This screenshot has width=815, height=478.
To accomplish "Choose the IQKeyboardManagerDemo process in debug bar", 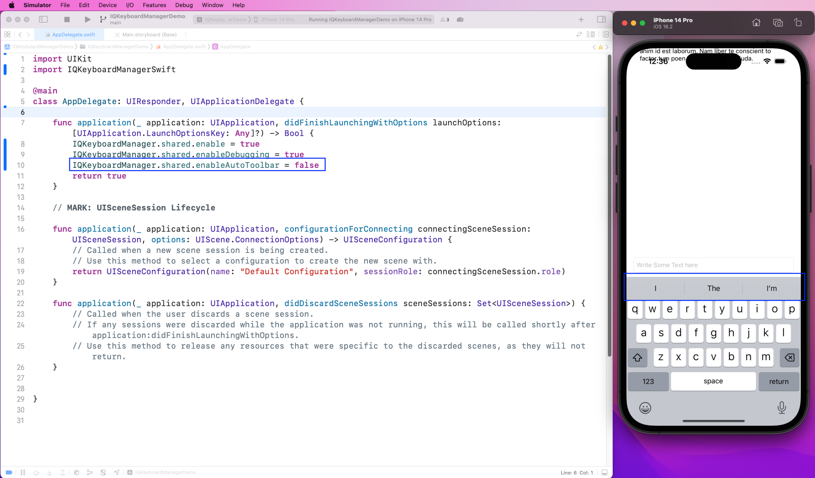I will click(162, 473).
